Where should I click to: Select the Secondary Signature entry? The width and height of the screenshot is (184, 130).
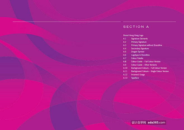click(140, 49)
